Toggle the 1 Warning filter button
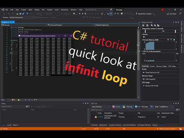 [128, 107]
